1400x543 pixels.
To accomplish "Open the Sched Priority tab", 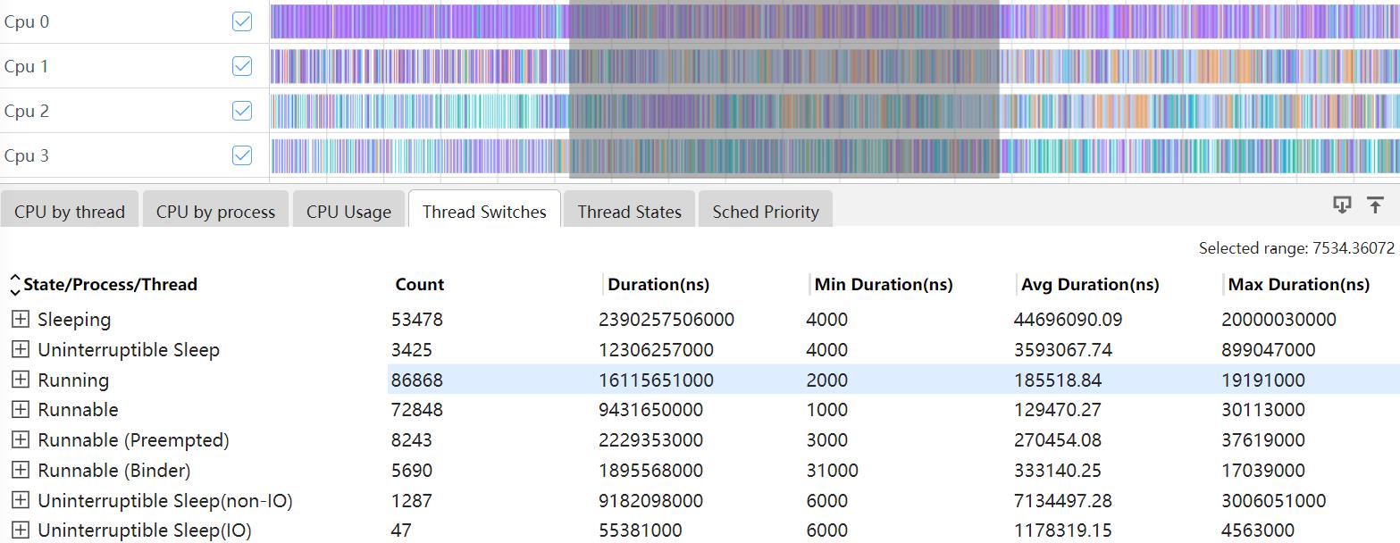I will point(766,212).
